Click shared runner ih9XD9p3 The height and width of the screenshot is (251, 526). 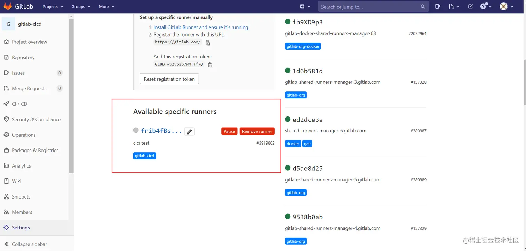click(x=308, y=22)
